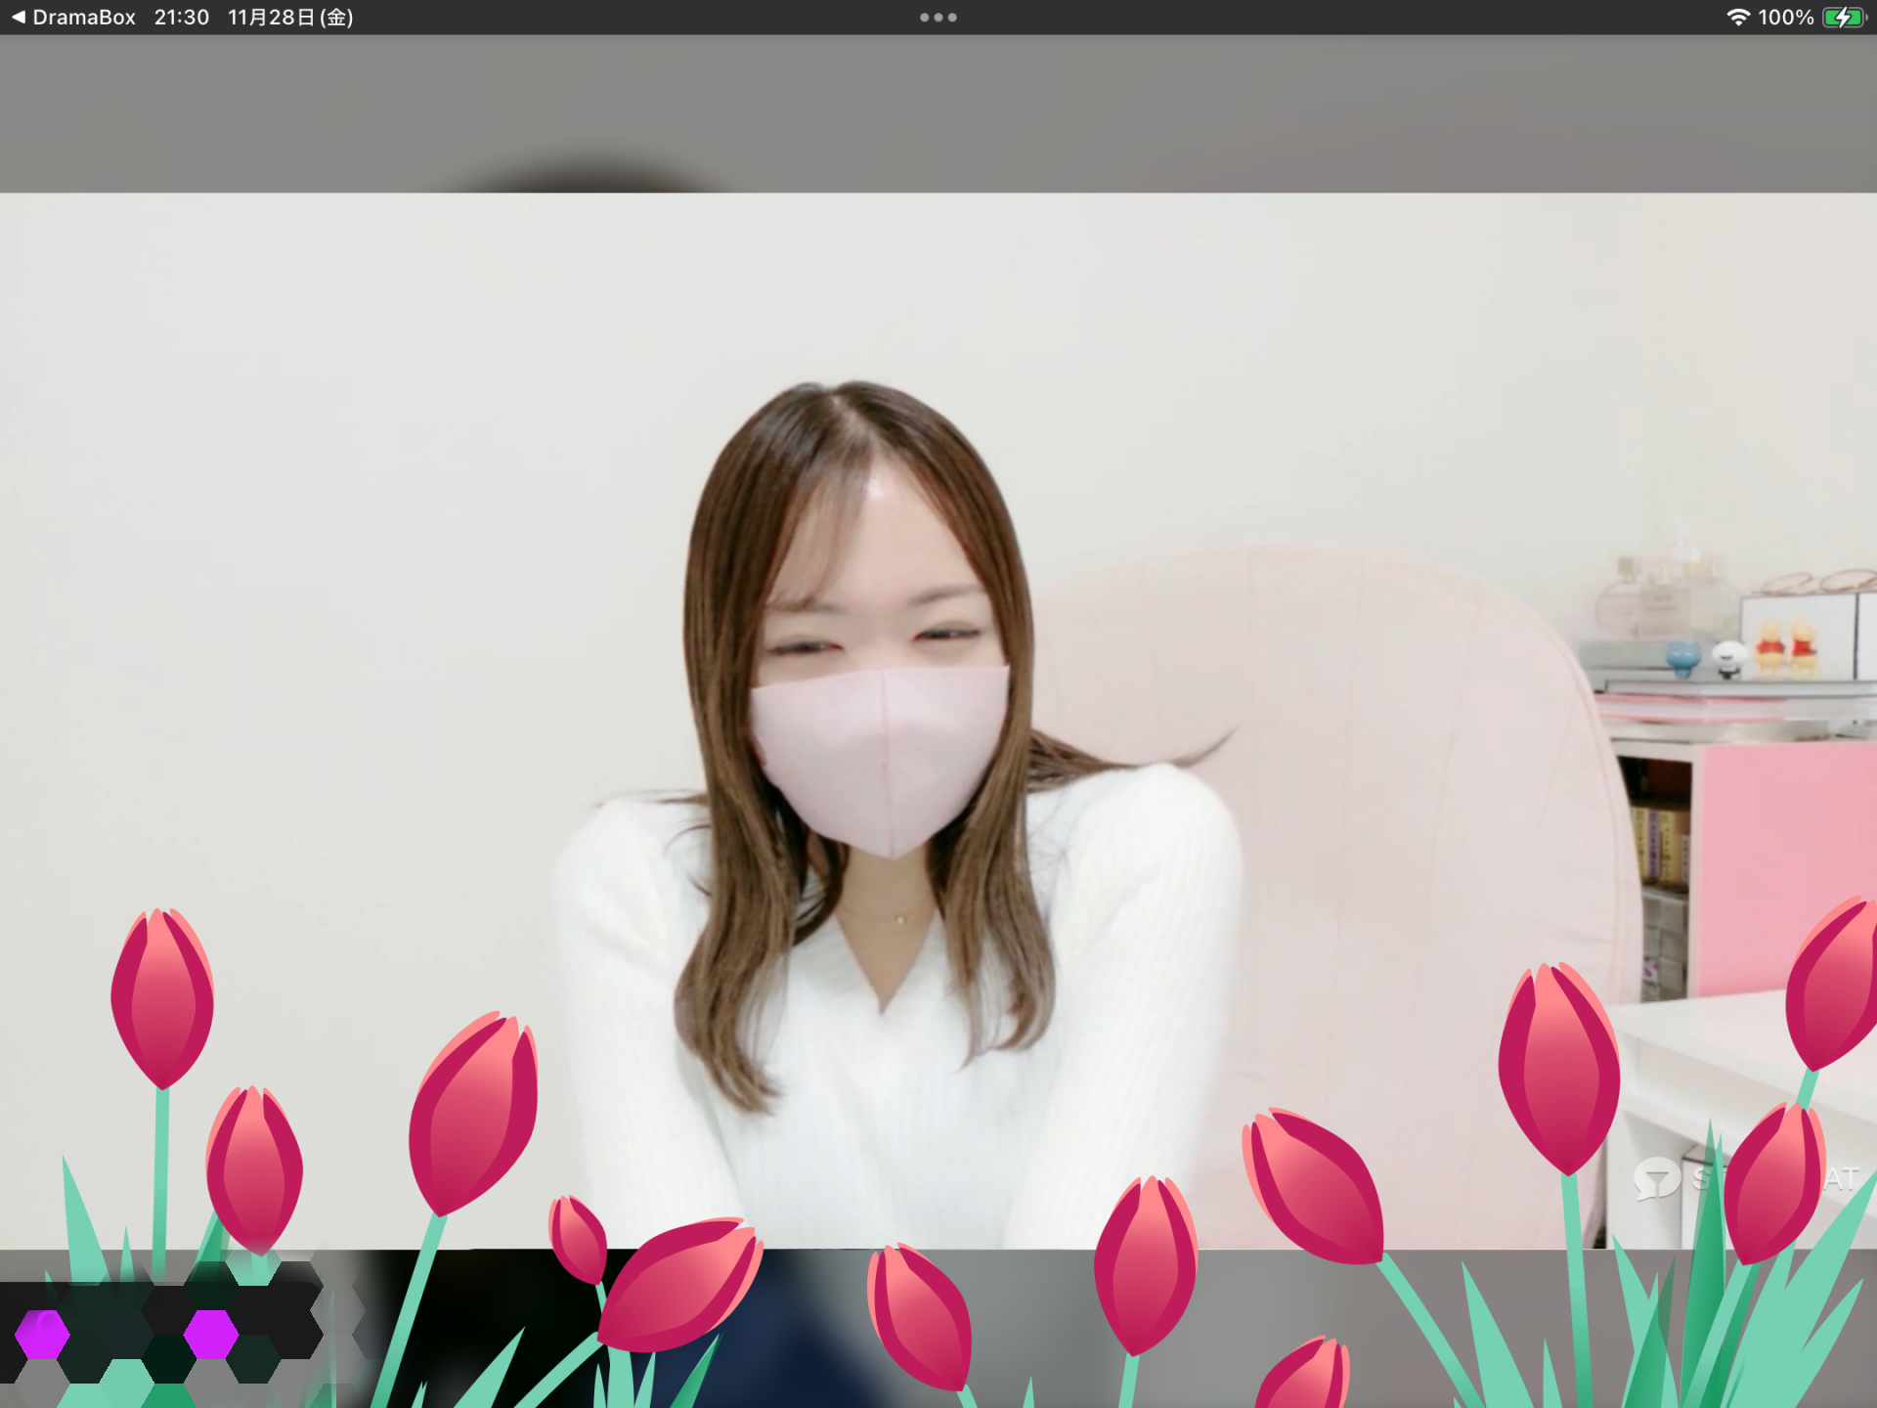This screenshot has width=1877, height=1408.
Task: Open the three-dot multitasking menu
Action: coord(938,18)
